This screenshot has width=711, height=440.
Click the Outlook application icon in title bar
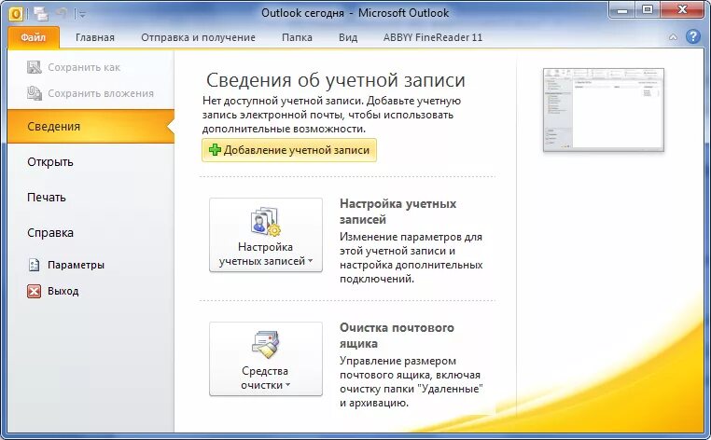pos(16,14)
